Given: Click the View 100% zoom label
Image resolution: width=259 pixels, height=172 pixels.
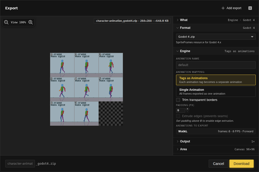Looking at the screenshot, I should point(18,22).
